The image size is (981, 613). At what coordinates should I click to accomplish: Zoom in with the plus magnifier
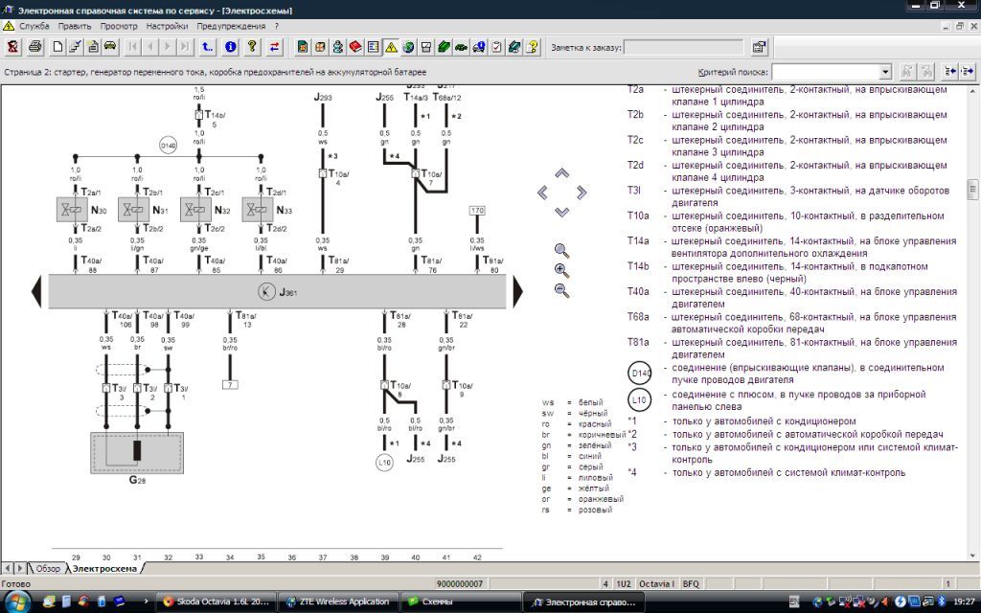pyautogui.click(x=561, y=271)
